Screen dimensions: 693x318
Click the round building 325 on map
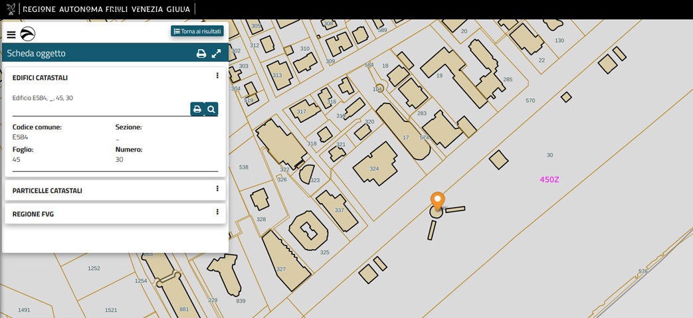point(309,230)
